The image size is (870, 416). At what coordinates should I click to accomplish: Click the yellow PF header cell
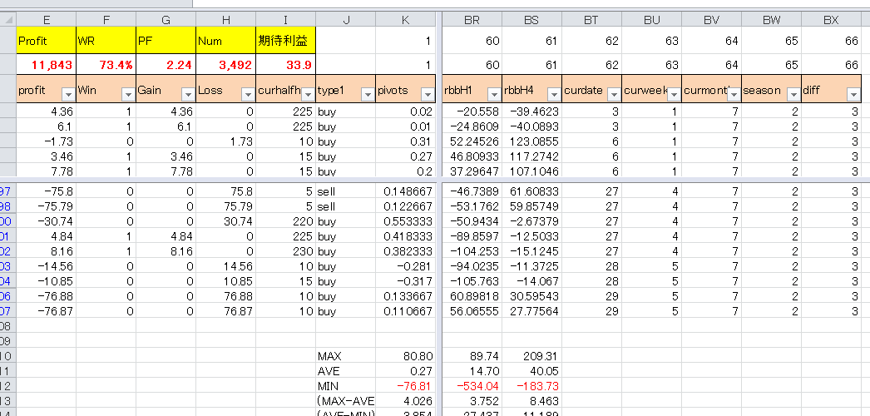[x=166, y=41]
